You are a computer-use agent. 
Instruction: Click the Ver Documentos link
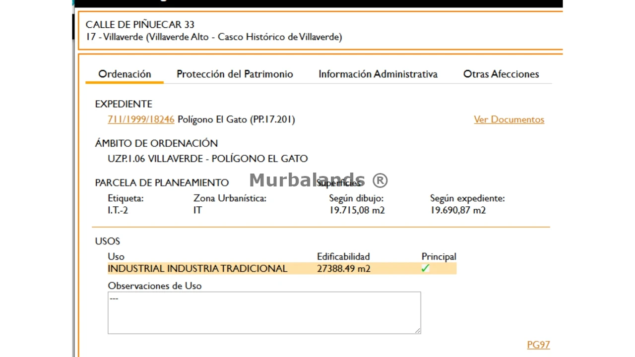pyautogui.click(x=508, y=119)
